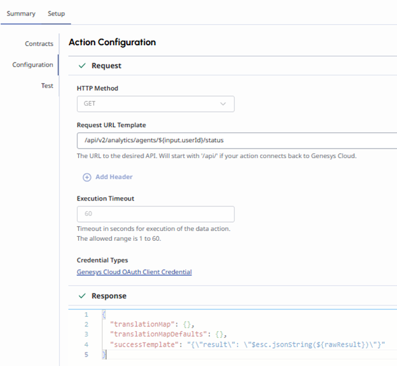Click line number 5 in the editor gutter
This screenshot has height=366, width=397.
tap(86, 355)
